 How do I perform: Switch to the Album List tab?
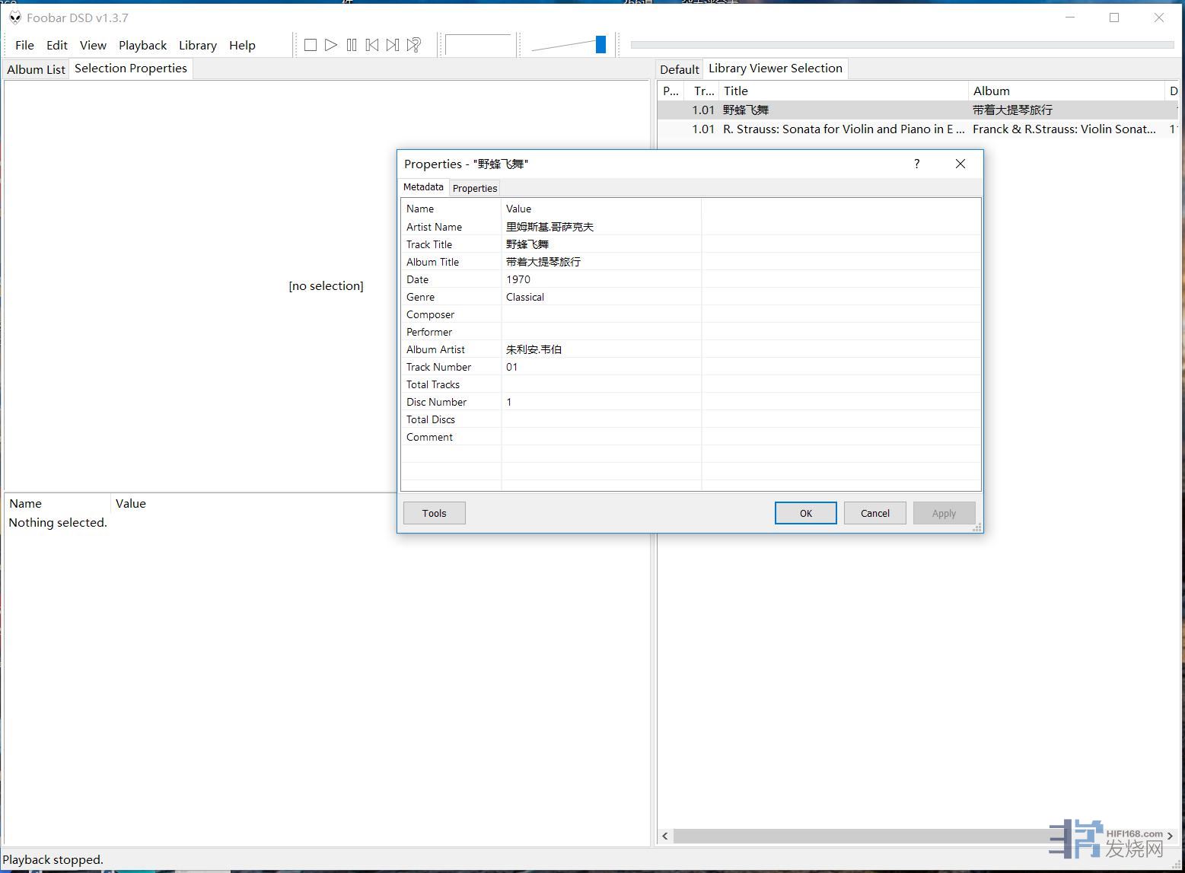[x=36, y=69]
